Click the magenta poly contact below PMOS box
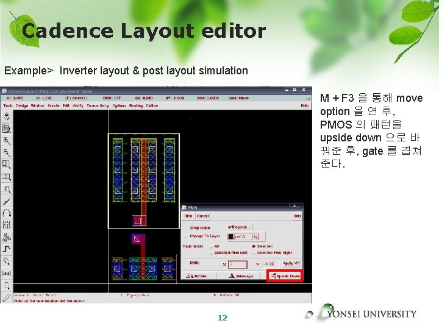 point(138,239)
